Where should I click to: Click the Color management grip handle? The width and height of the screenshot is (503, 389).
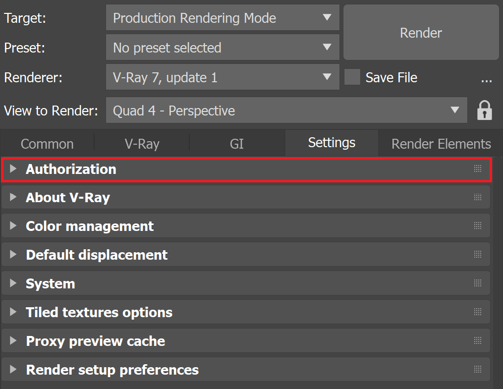[478, 226]
